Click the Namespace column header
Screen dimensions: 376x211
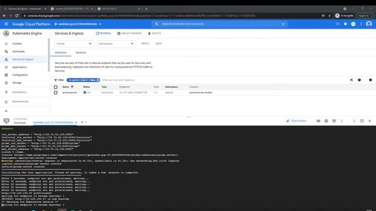[x=172, y=87]
